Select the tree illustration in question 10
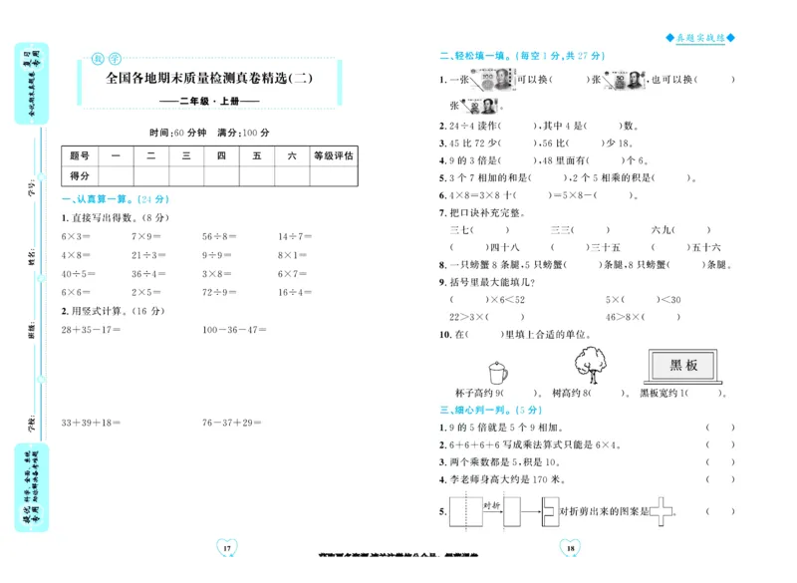 [x=589, y=366]
